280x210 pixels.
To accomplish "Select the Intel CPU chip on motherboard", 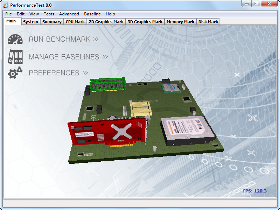I will (x=171, y=88).
